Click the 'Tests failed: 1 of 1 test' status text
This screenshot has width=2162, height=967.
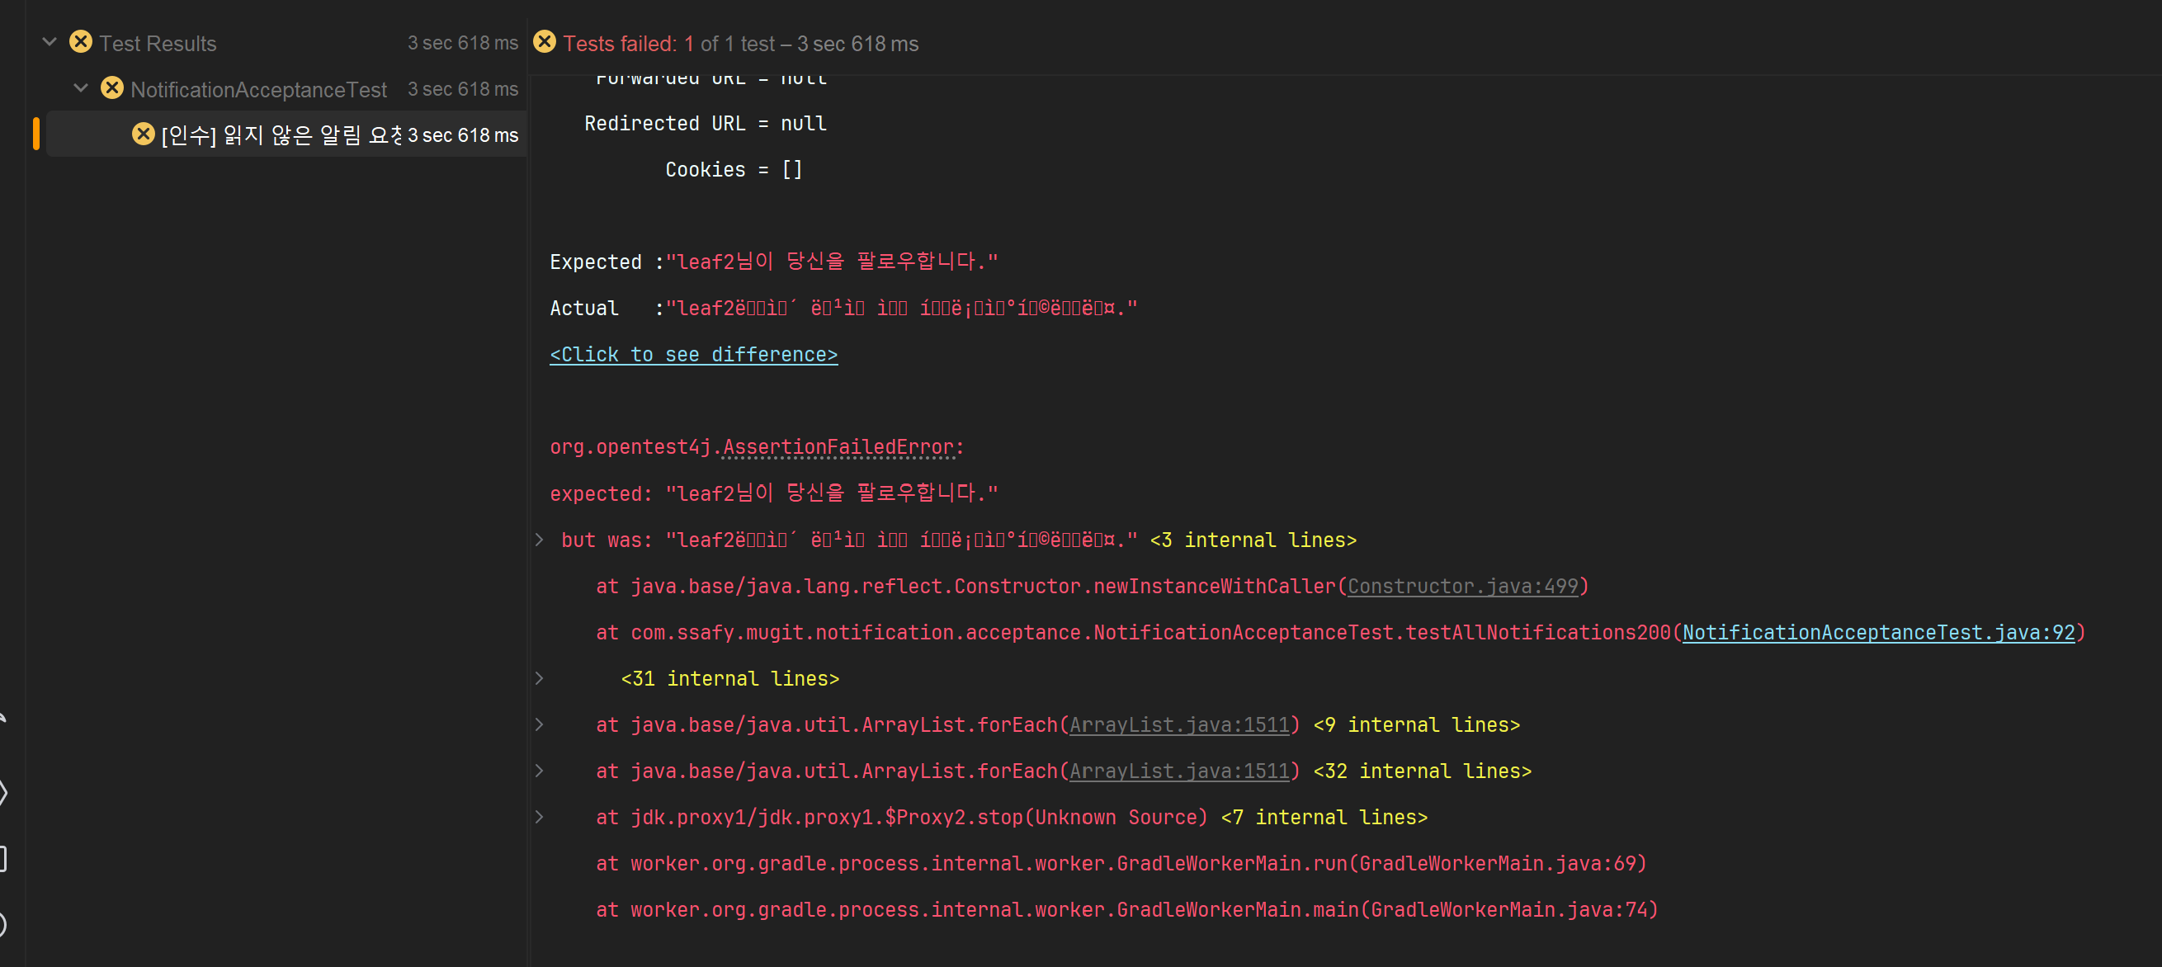pyautogui.click(x=669, y=44)
